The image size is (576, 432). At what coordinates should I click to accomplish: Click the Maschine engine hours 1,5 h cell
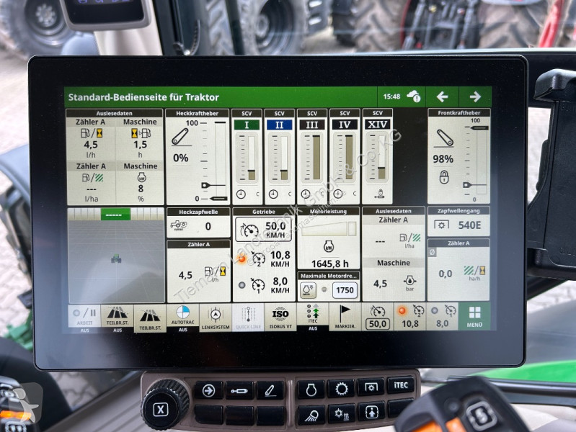[140, 138]
